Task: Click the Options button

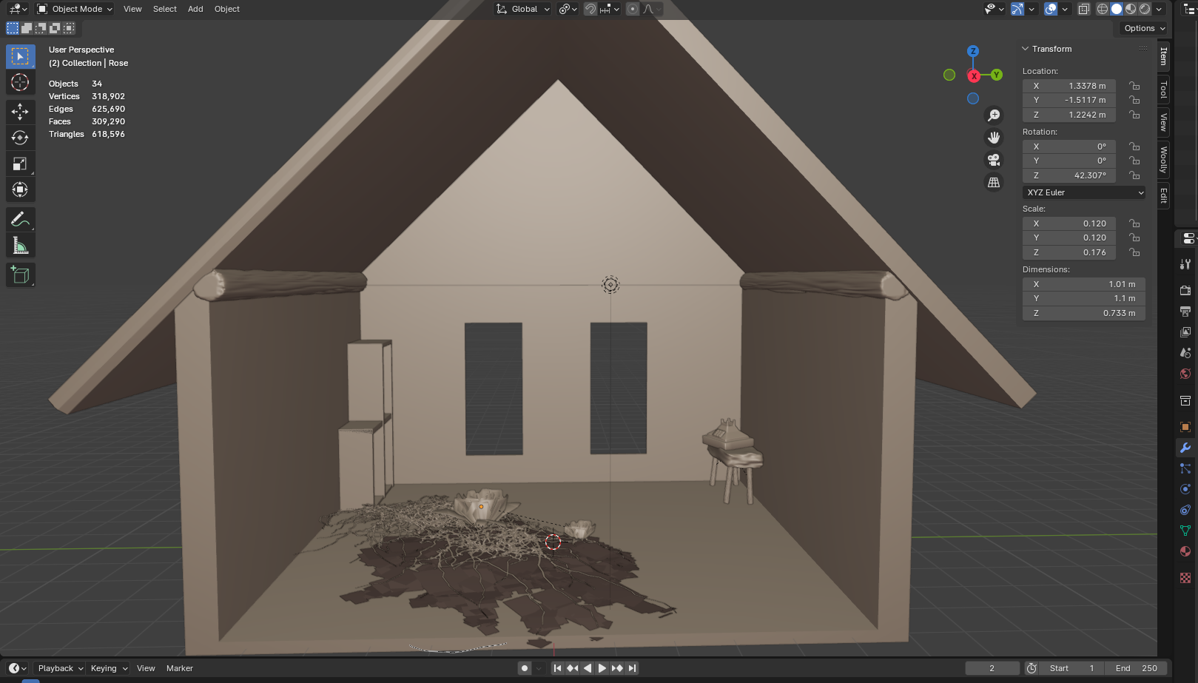Action: tap(1143, 28)
